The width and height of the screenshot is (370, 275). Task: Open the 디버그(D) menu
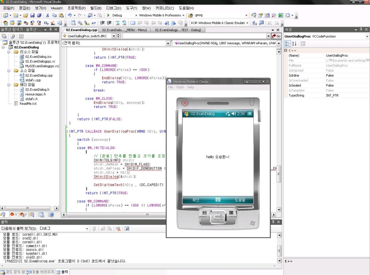click(x=113, y=8)
